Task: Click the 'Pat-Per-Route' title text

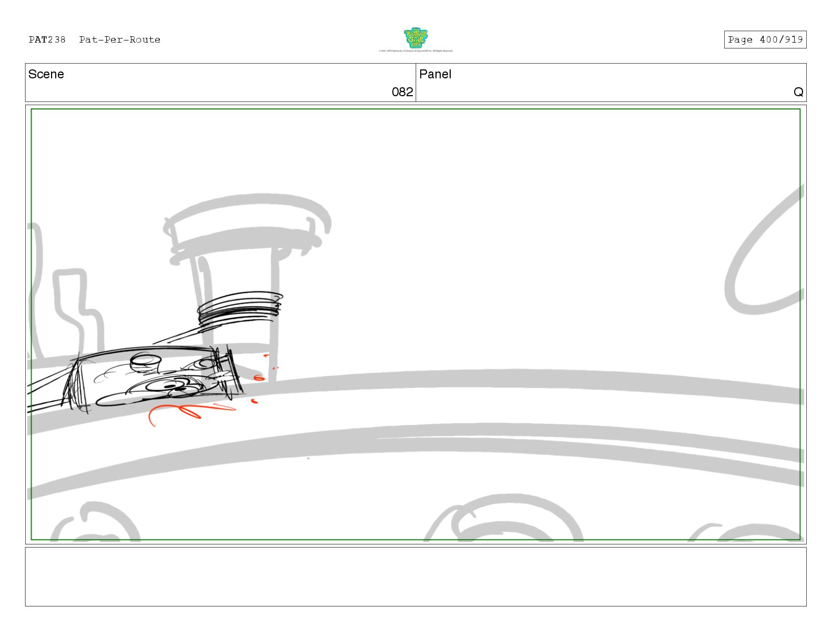Action: (119, 39)
